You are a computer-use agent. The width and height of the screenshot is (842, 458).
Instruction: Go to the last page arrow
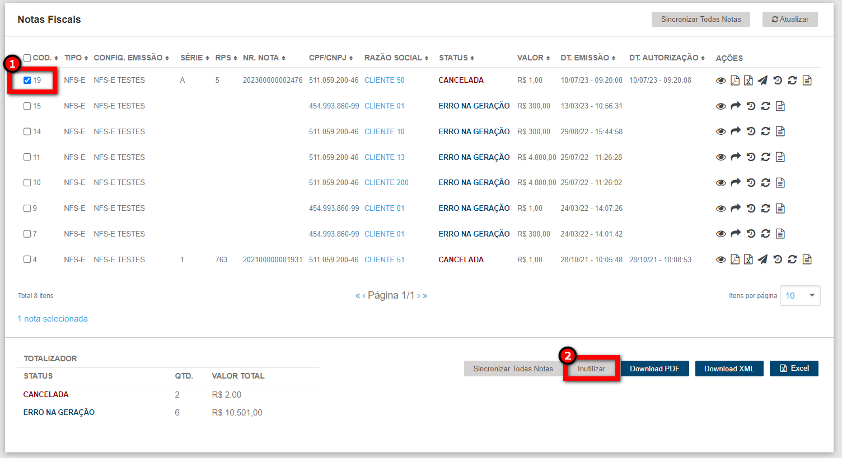pos(425,296)
